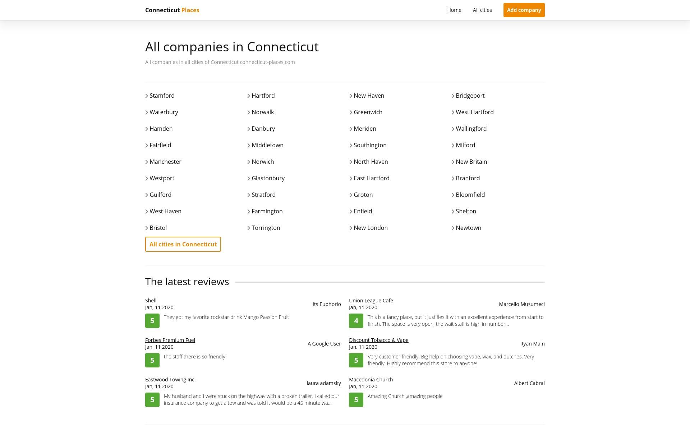690x431 pixels.
Task: Go to the West Hartford companies link
Action: (x=475, y=112)
